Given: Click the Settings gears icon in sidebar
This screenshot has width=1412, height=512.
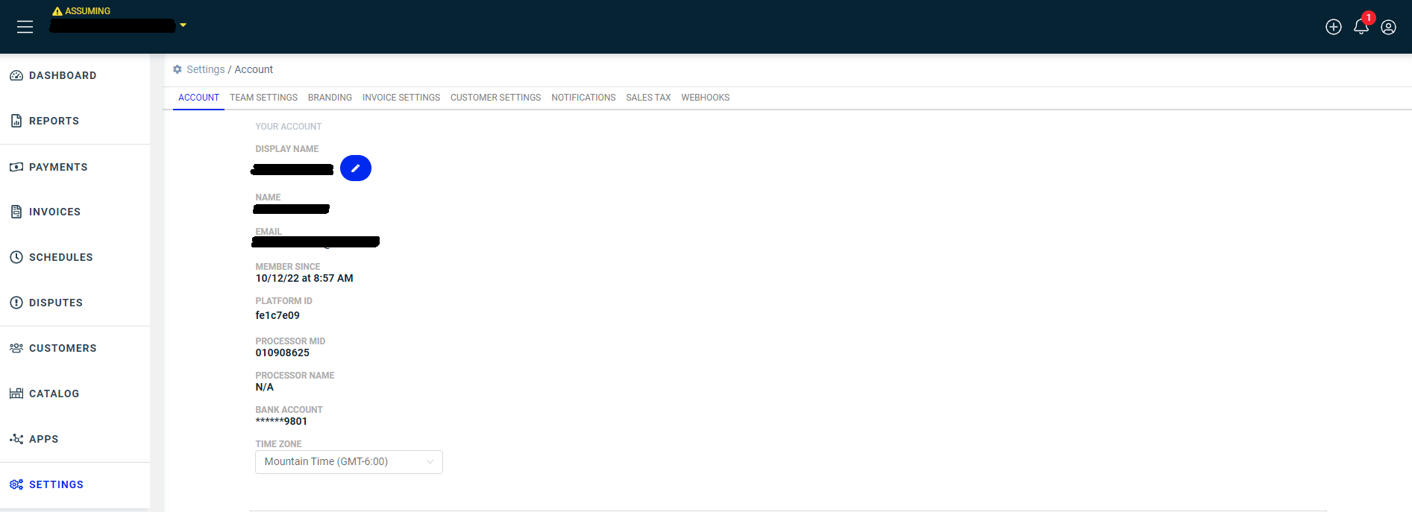Looking at the screenshot, I should pyautogui.click(x=16, y=484).
